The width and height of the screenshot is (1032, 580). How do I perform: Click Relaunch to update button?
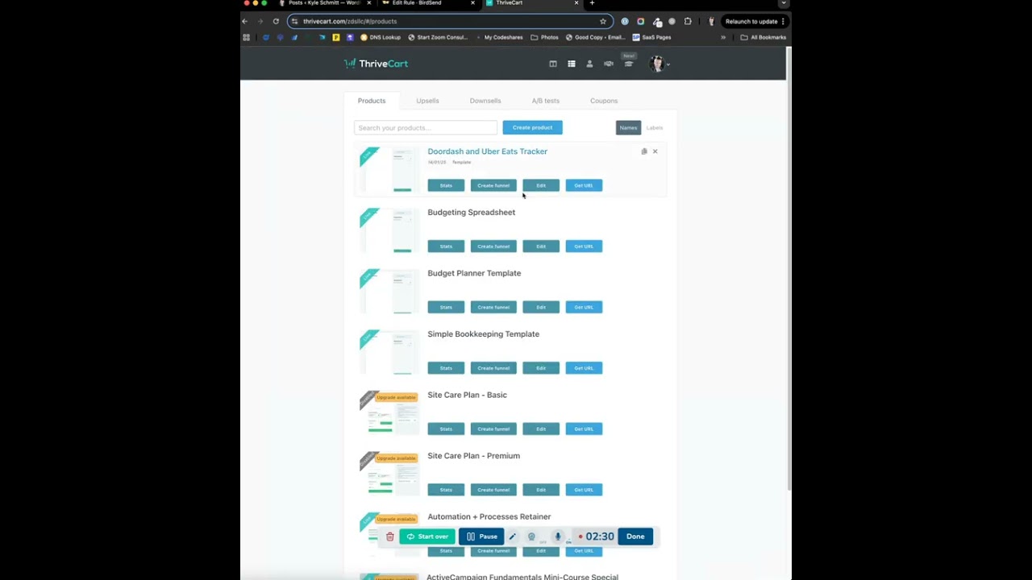click(751, 22)
